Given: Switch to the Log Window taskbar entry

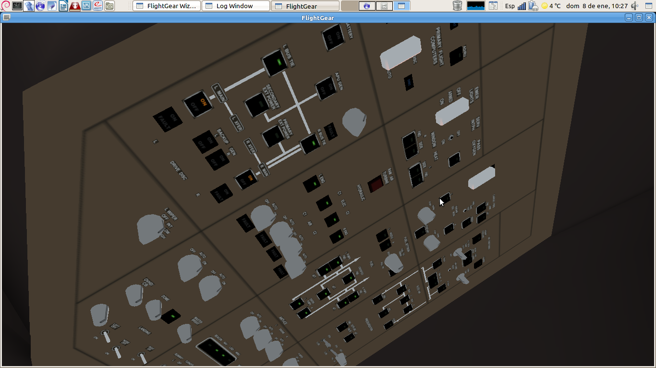Looking at the screenshot, I should point(235,6).
